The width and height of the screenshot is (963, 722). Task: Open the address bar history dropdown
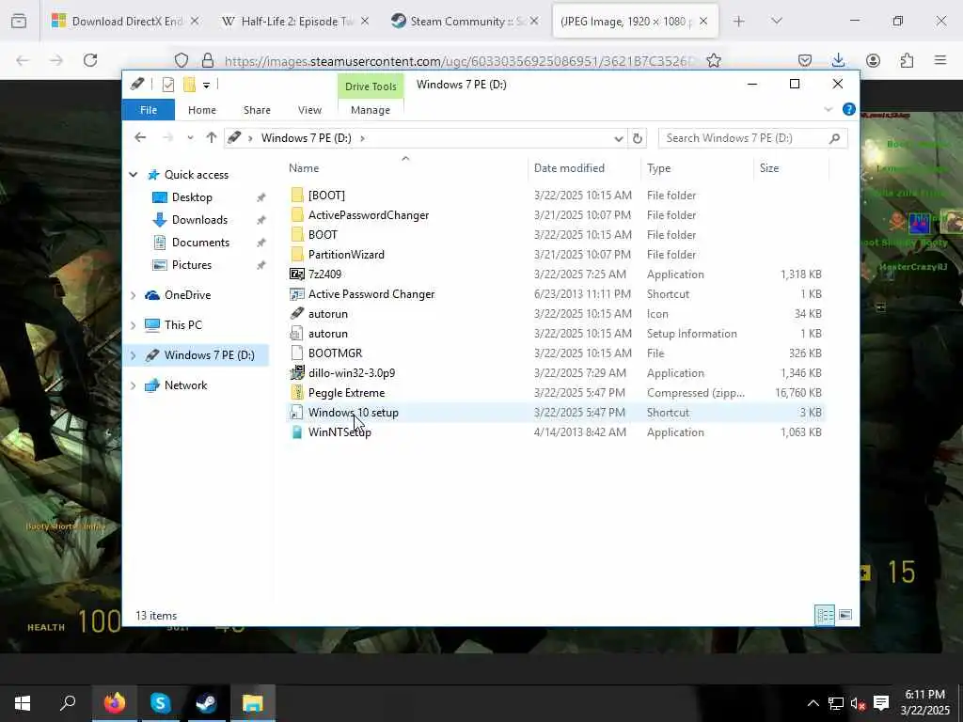(619, 139)
